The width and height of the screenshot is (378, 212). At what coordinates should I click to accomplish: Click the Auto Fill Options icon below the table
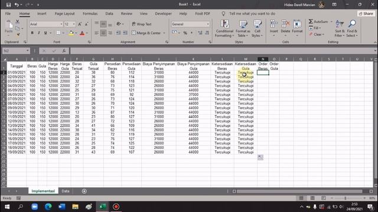coord(260,157)
